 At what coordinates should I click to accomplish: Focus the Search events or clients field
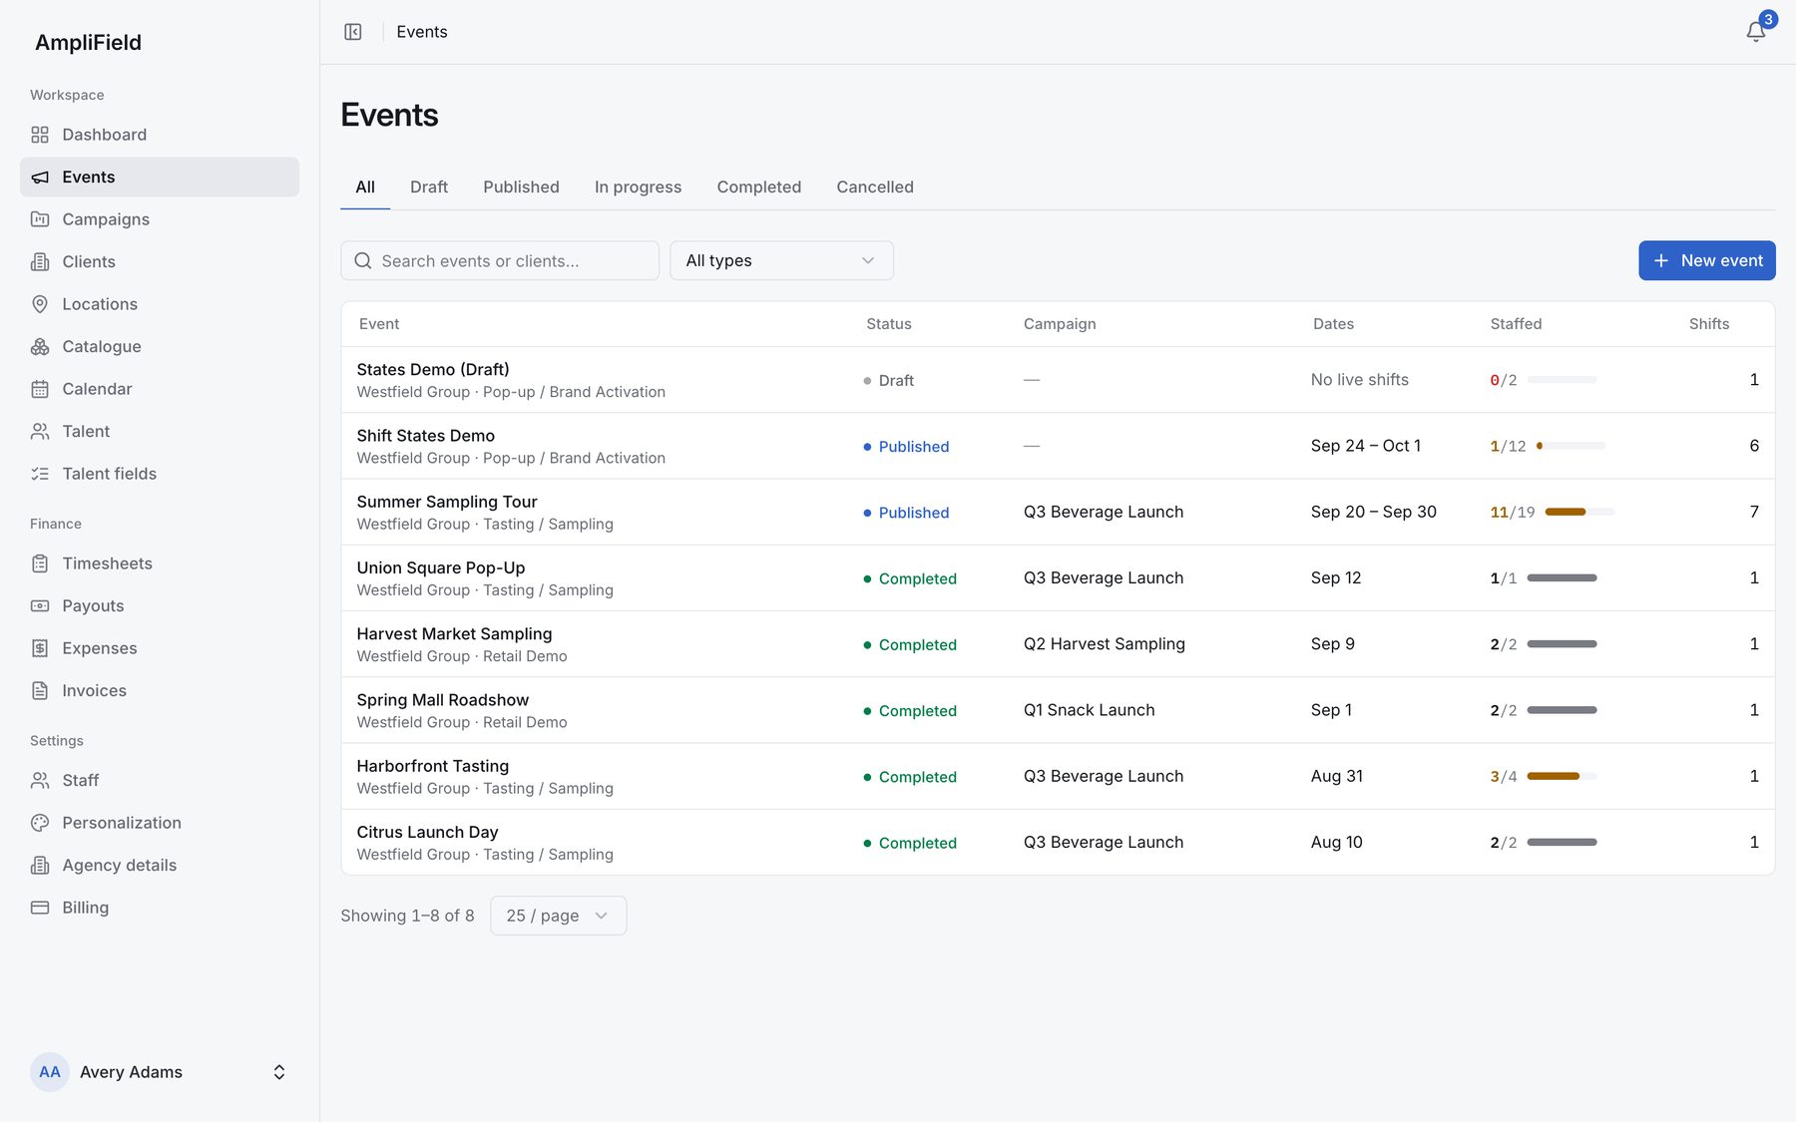500,260
